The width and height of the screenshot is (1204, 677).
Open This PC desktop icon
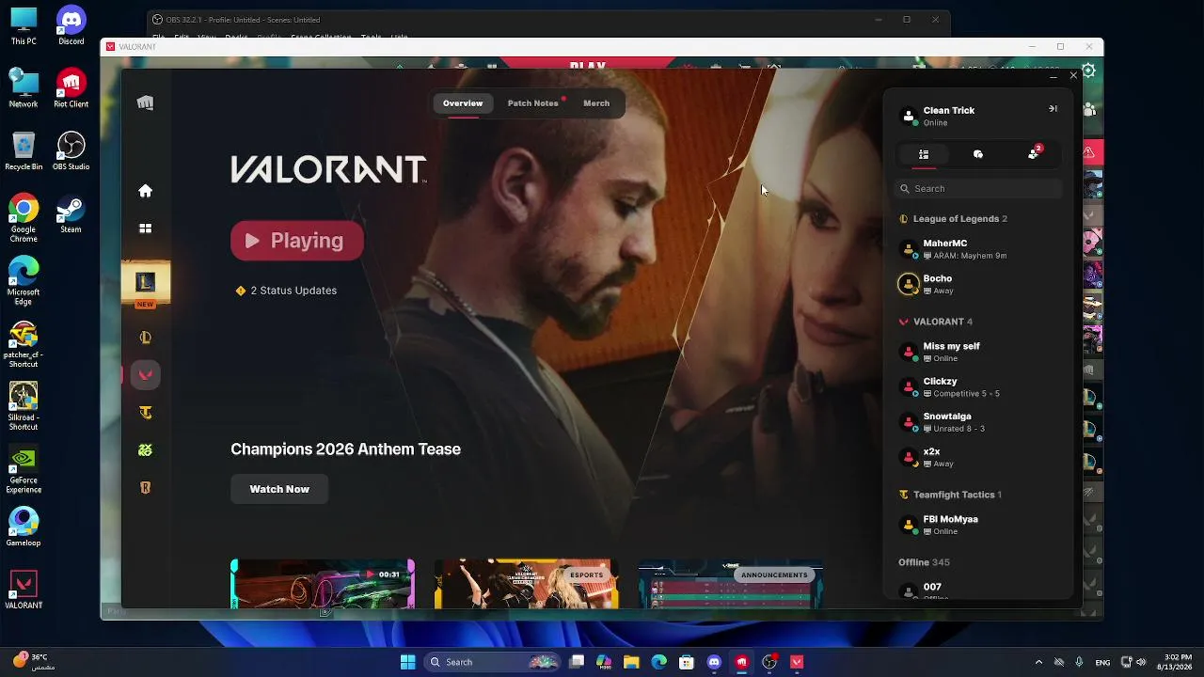(x=24, y=26)
